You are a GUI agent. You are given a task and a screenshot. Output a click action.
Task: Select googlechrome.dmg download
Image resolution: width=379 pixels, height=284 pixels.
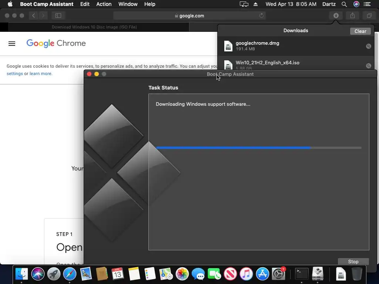[296, 46]
